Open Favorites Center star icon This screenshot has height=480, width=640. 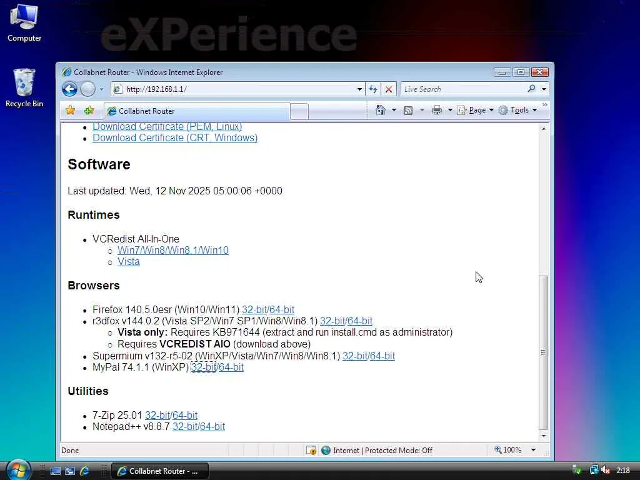(x=71, y=110)
